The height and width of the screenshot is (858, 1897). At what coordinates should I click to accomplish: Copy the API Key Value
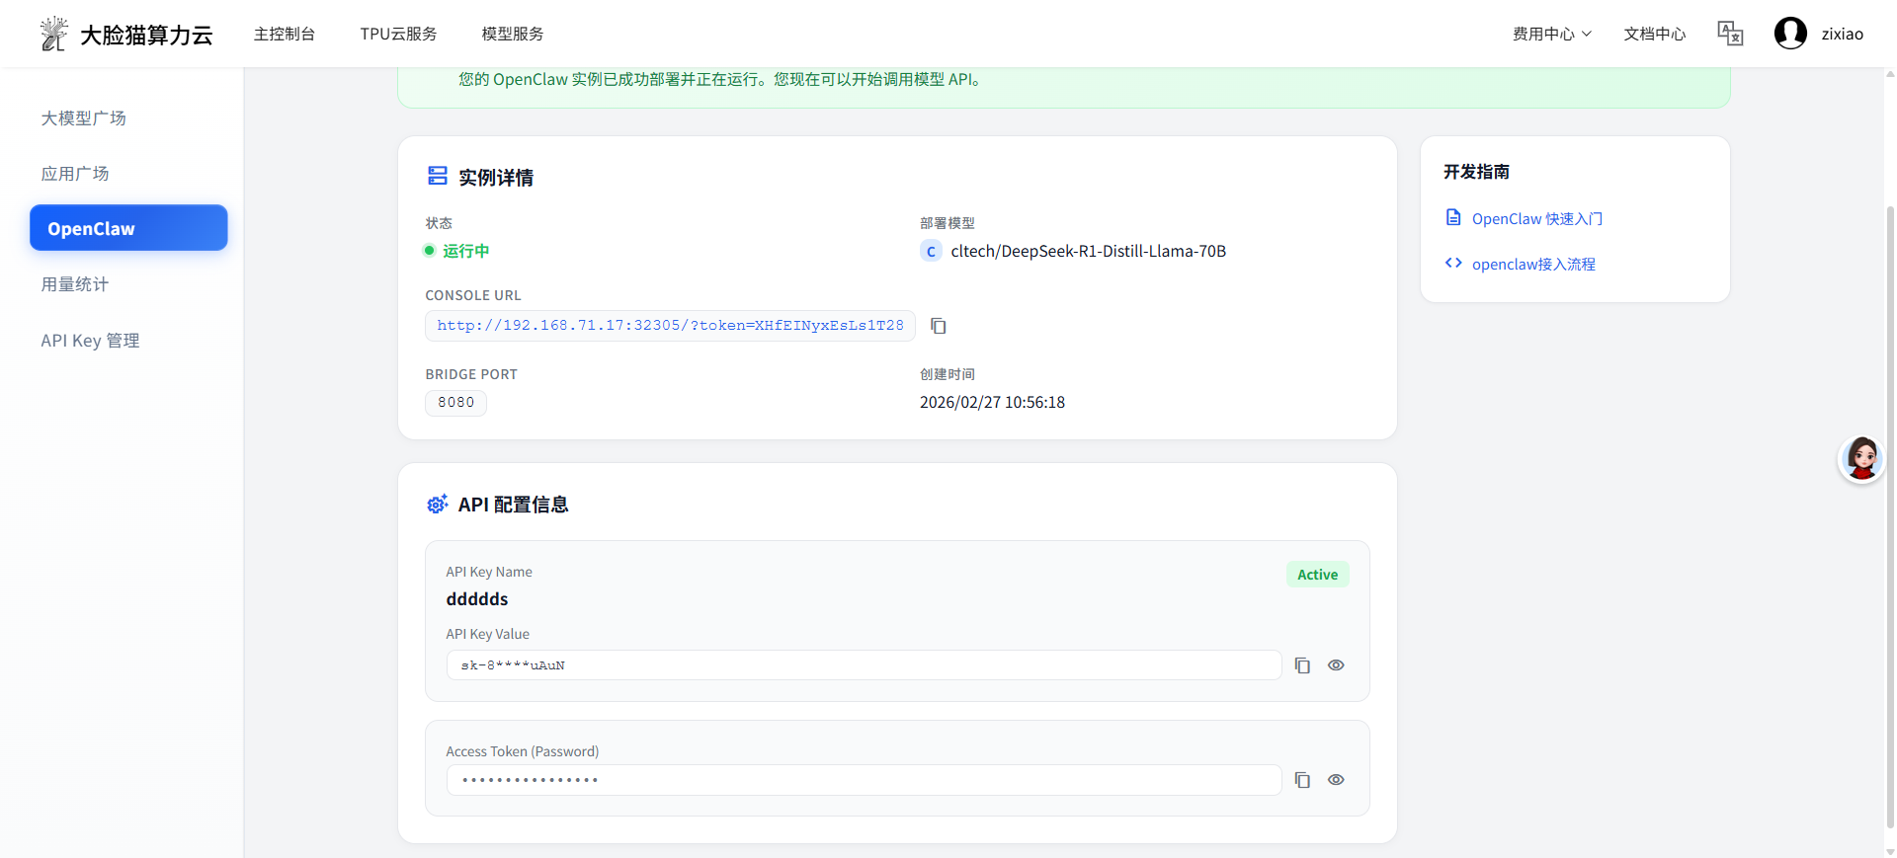click(x=1302, y=665)
